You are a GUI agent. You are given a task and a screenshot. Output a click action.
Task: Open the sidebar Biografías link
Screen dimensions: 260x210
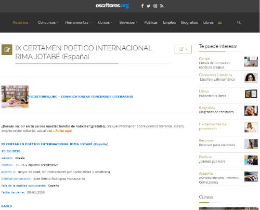coord(207,108)
